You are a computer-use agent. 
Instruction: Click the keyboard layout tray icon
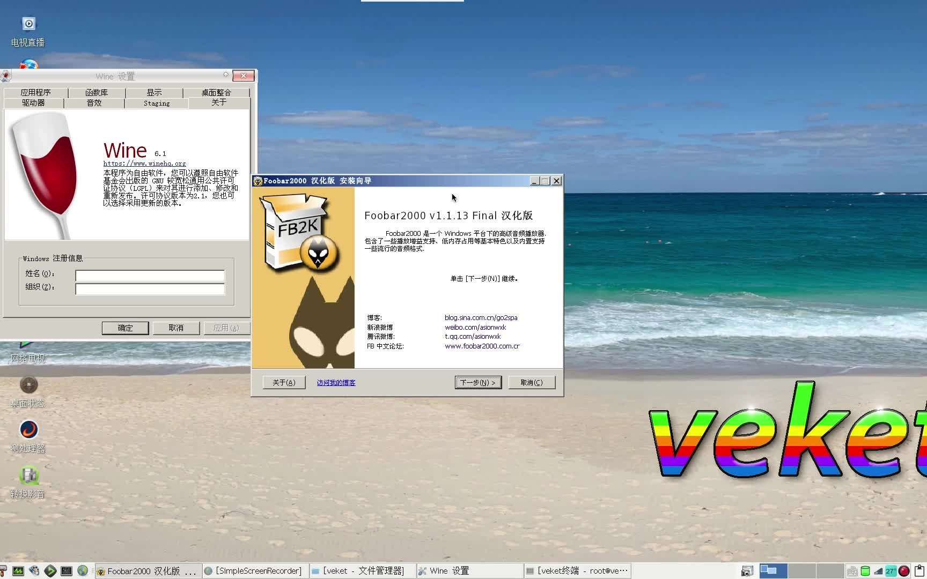tap(852, 571)
